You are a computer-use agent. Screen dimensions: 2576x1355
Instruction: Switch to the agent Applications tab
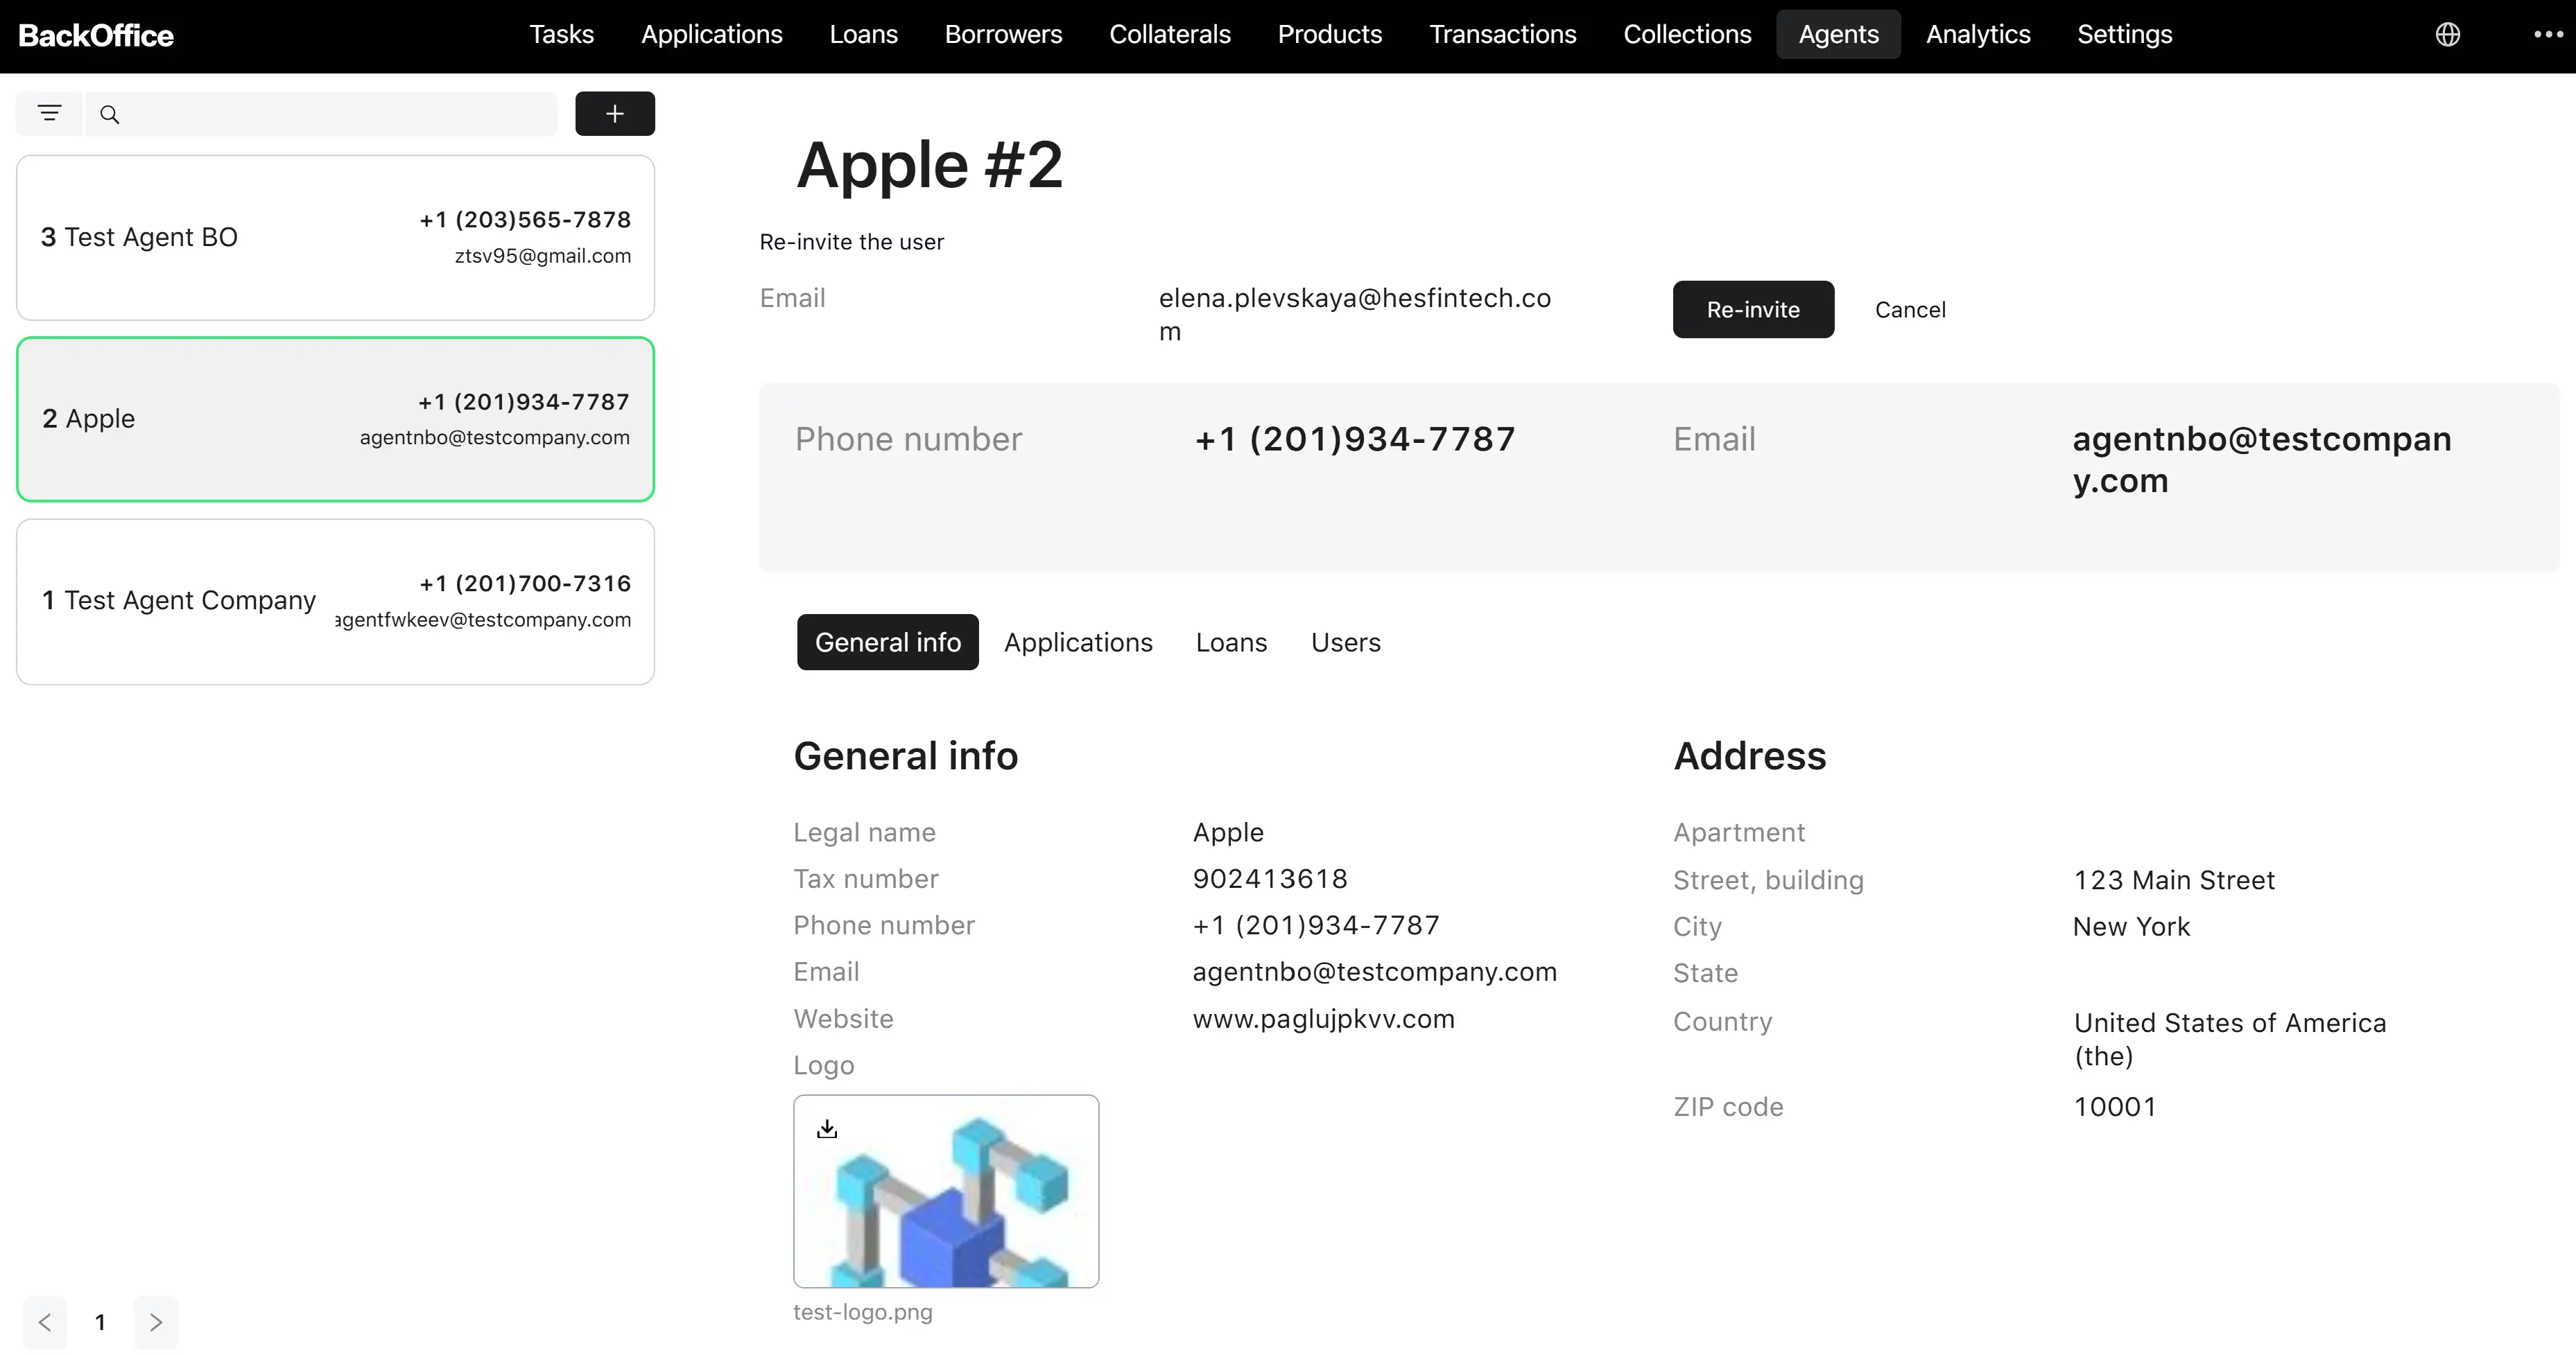tap(1078, 642)
